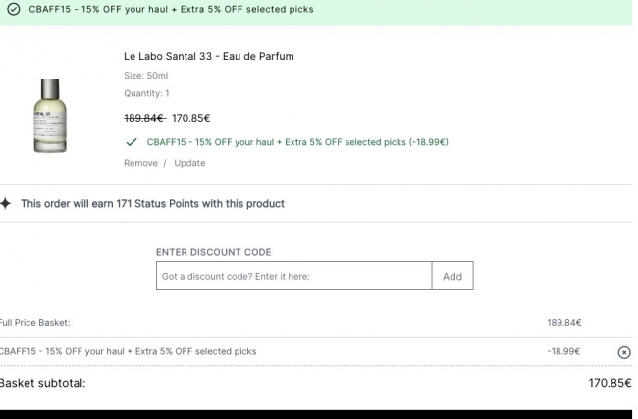The width and height of the screenshot is (638, 419).
Task: Click the struck-through 189.84€ original price
Action: pyautogui.click(x=144, y=118)
